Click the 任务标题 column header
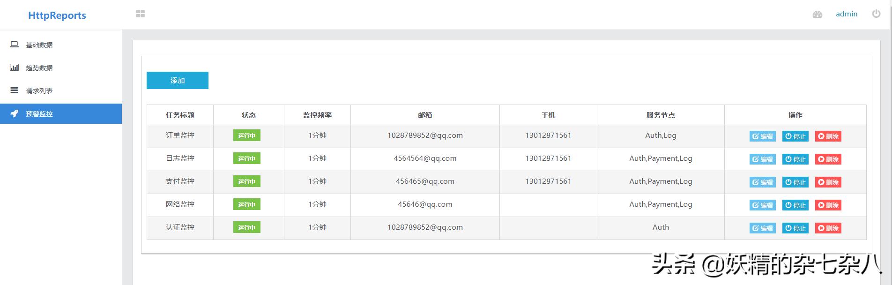The image size is (892, 285). (180, 115)
